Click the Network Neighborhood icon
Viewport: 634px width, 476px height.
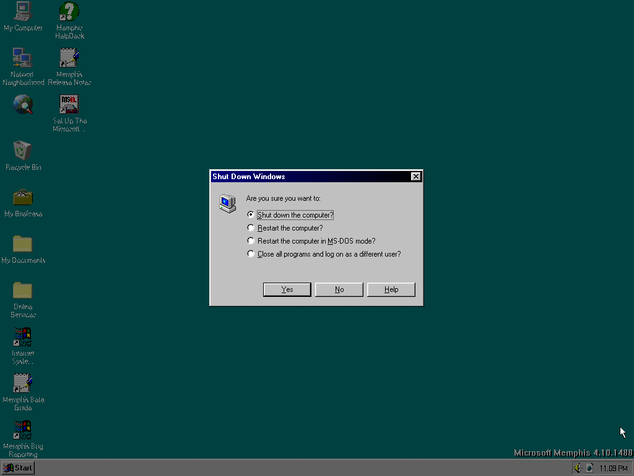point(23,58)
